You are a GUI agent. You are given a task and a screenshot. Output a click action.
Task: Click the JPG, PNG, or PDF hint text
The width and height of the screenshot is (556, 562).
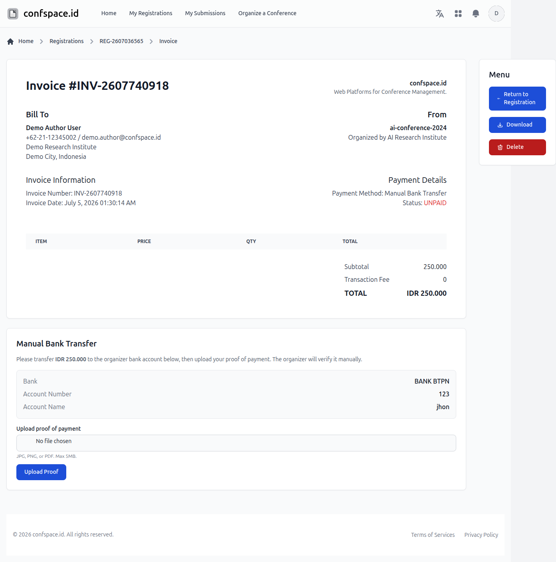46,456
